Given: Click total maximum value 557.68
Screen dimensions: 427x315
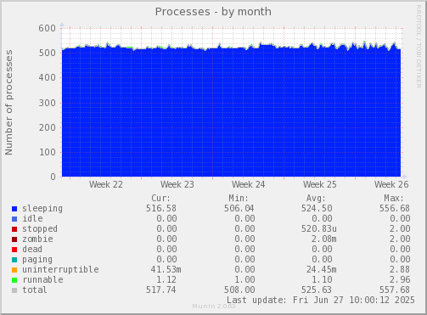Looking at the screenshot, I should pos(395,290).
